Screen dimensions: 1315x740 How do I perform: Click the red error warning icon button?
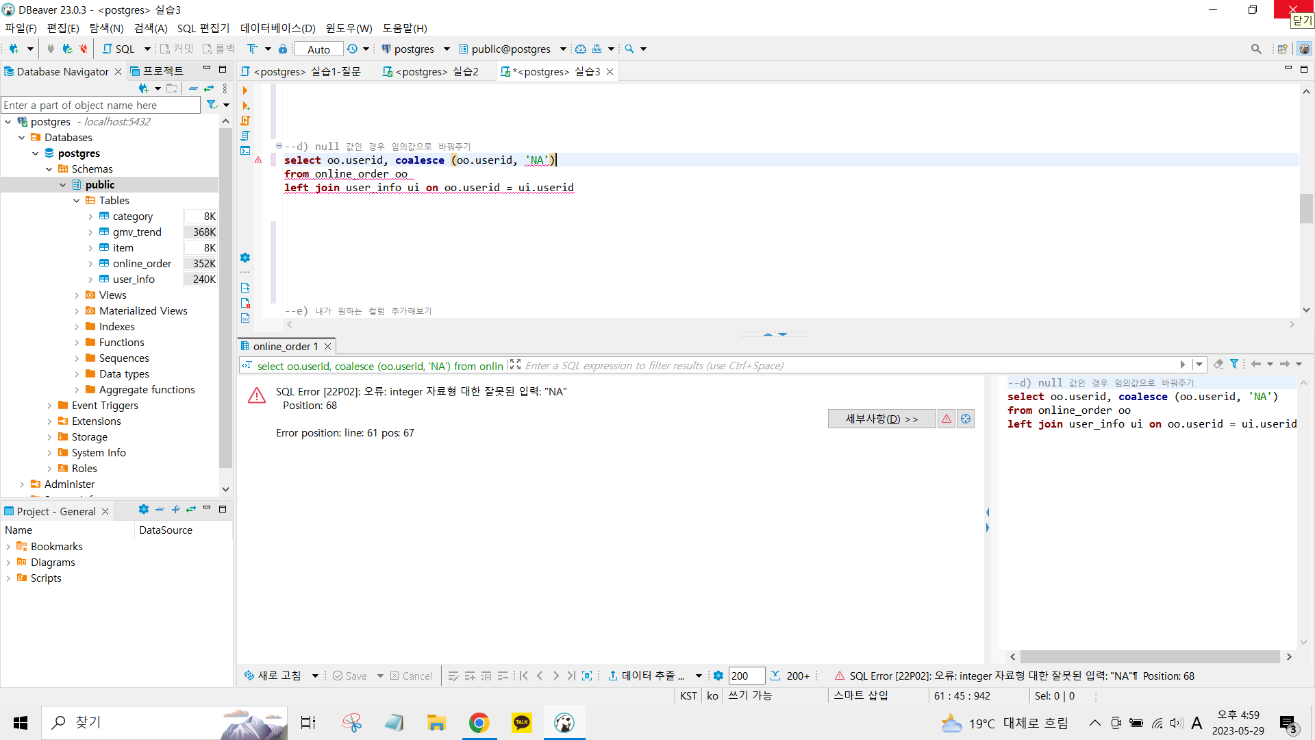(946, 419)
